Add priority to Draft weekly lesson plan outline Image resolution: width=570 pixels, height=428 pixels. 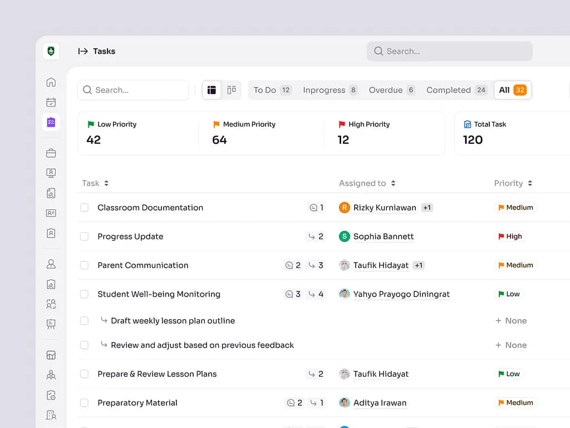pos(511,320)
